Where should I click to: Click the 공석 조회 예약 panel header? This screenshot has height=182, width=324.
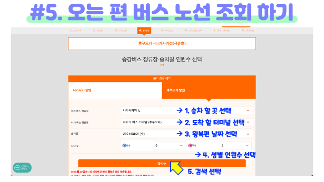click(162, 79)
